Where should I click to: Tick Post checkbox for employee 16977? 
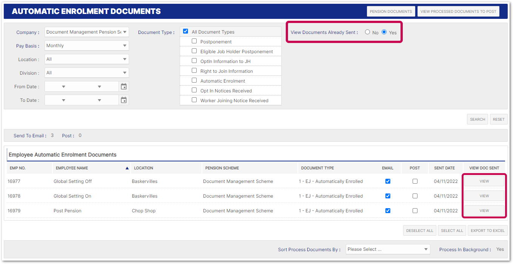(x=415, y=181)
